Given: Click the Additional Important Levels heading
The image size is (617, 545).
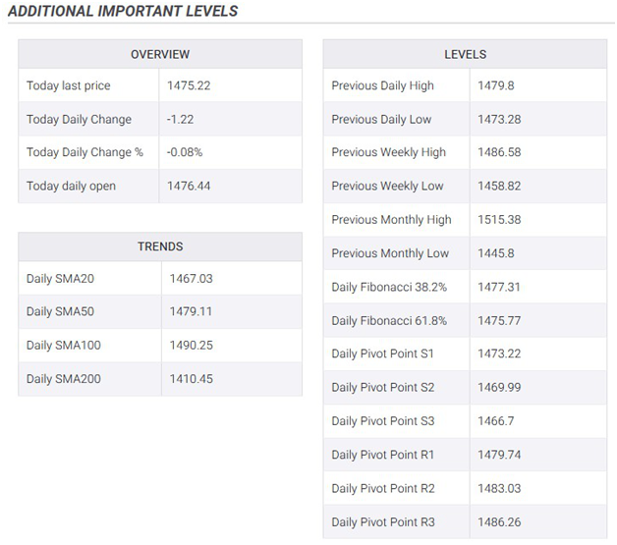Looking at the screenshot, I should click(x=123, y=11).
